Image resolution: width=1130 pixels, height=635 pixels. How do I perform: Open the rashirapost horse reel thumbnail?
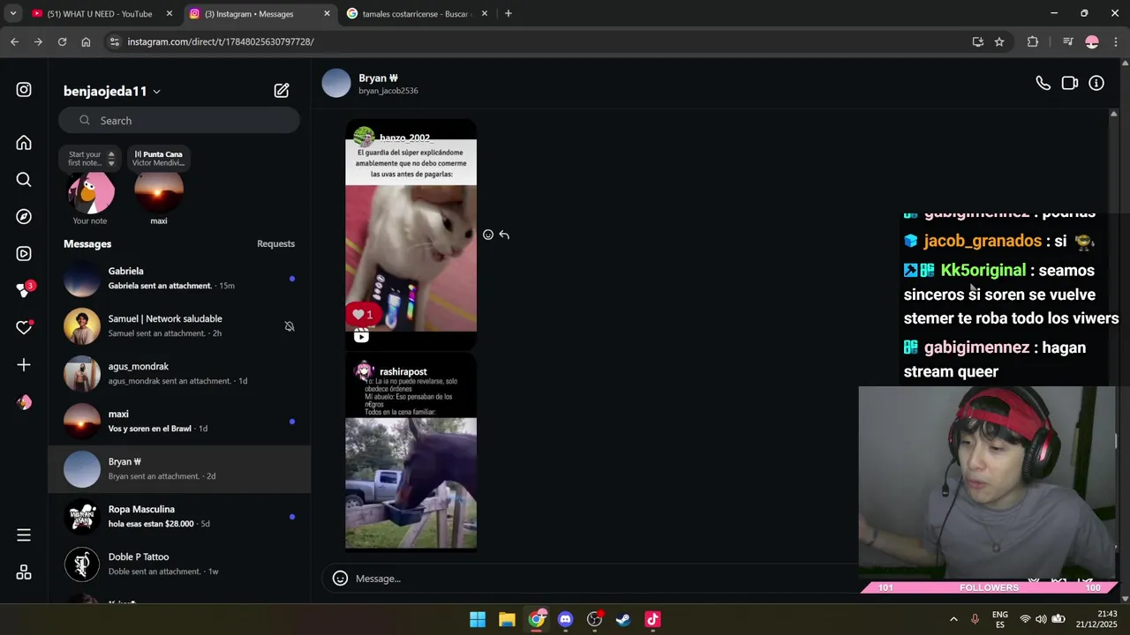point(411,452)
